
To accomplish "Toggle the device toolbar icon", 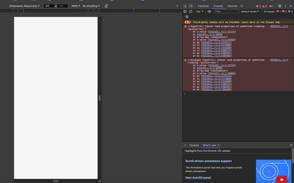I will click(191, 6).
